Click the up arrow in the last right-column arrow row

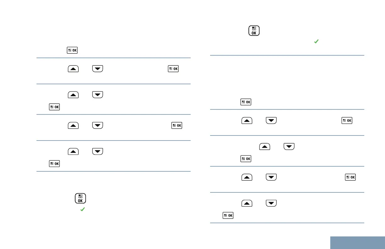(247, 203)
